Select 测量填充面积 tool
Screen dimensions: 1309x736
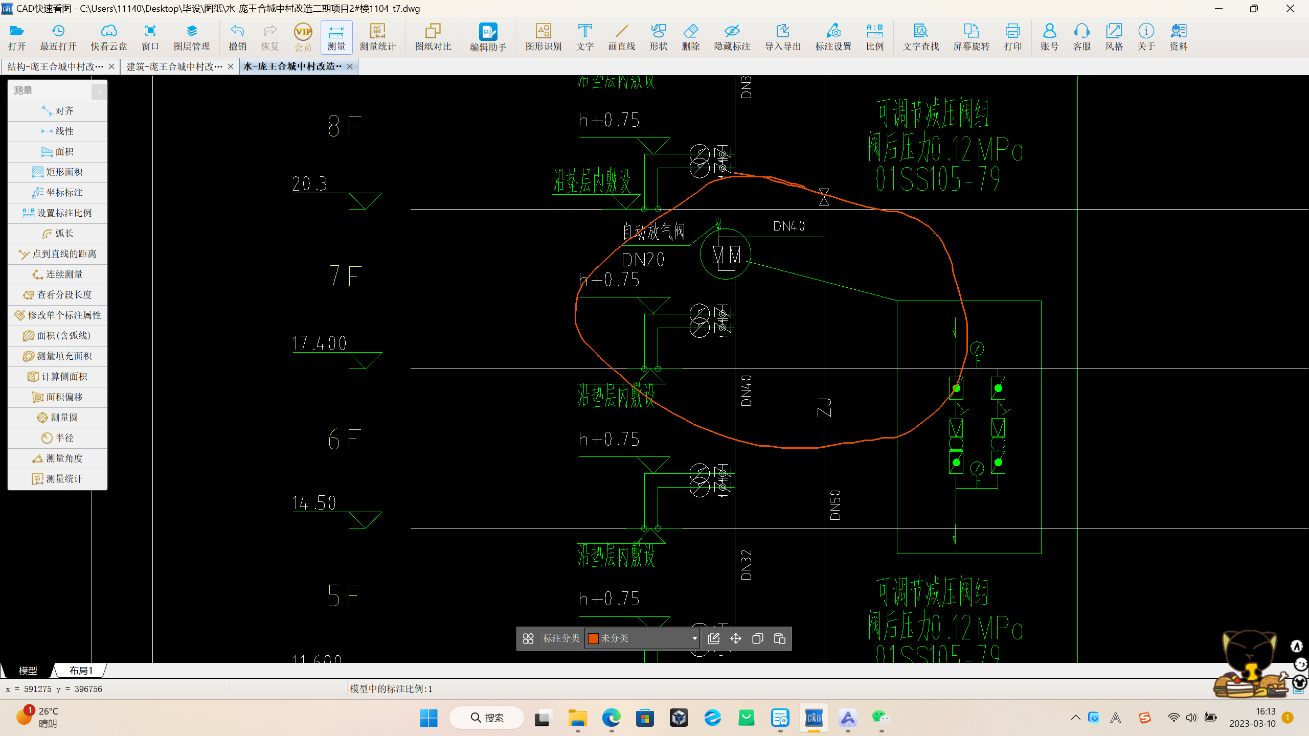[x=58, y=356]
